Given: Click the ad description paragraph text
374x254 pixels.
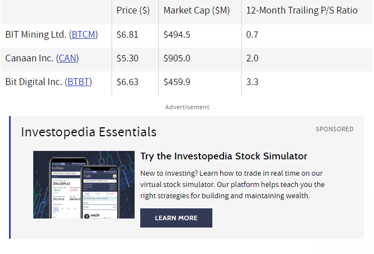Looking at the screenshot, I should (232, 184).
